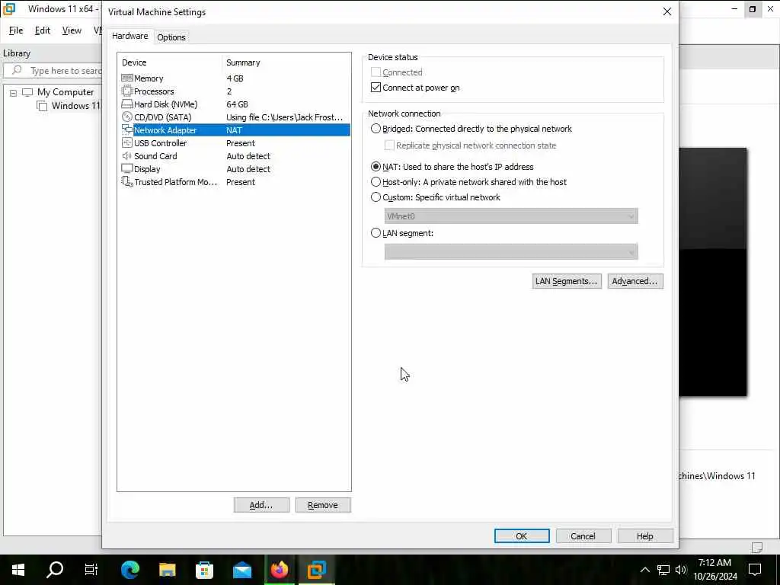Collapse My Computer tree node
Viewport: 780px width, 585px height.
coord(13,93)
